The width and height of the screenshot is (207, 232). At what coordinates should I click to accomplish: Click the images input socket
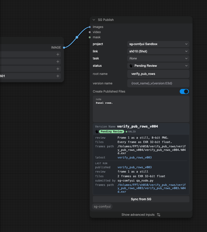click(x=90, y=27)
